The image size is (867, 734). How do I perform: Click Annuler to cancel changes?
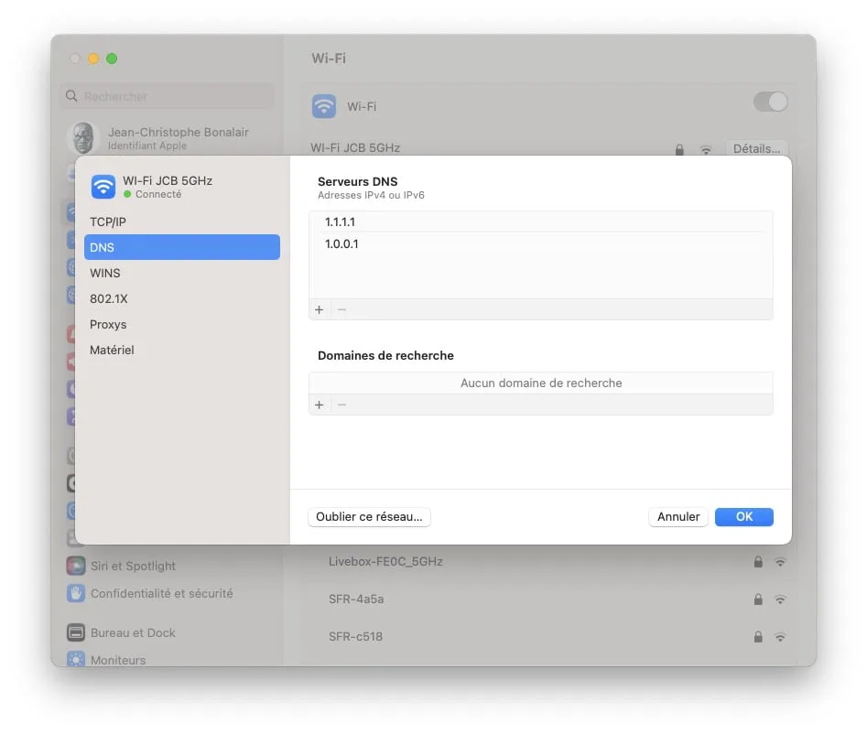tap(678, 517)
